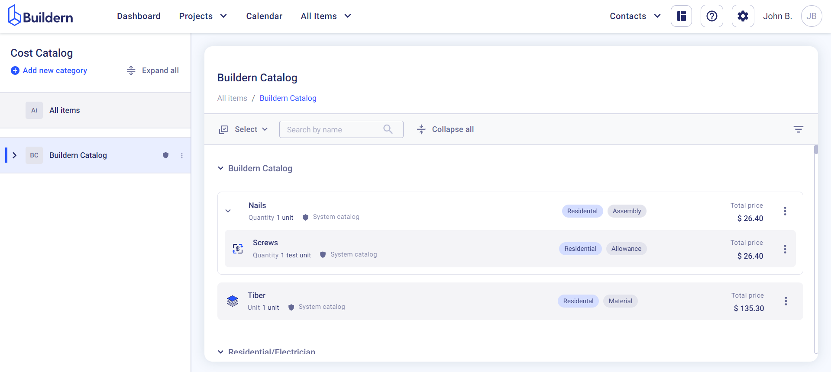The height and width of the screenshot is (372, 831).
Task: Click the help question mark icon
Action: [711, 16]
